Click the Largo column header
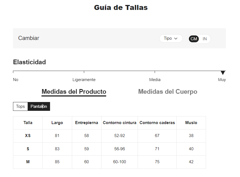The height and width of the screenshot is (177, 240). click(57, 123)
